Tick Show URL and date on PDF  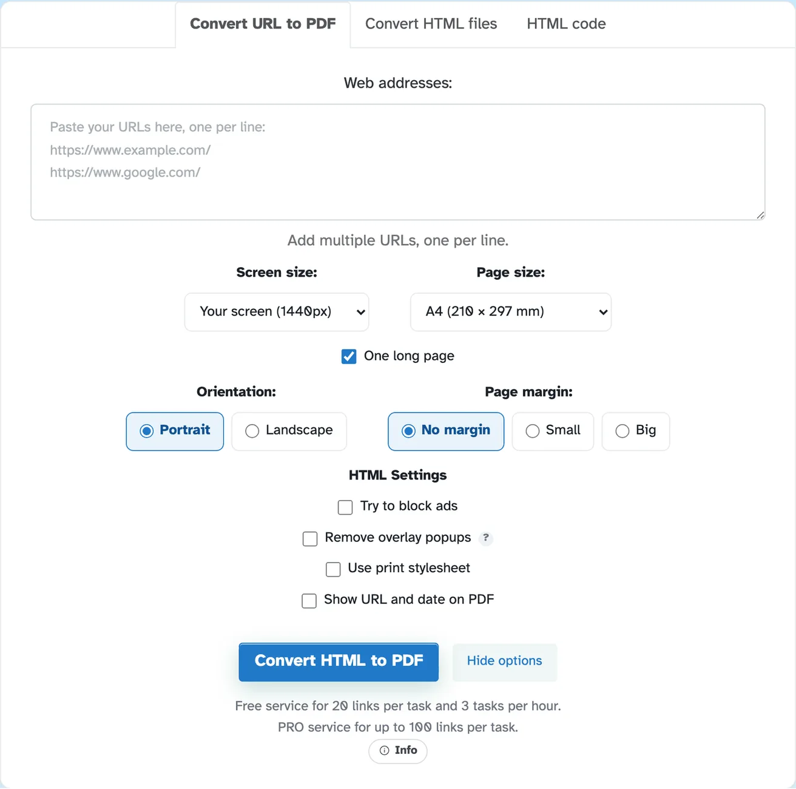tap(309, 600)
